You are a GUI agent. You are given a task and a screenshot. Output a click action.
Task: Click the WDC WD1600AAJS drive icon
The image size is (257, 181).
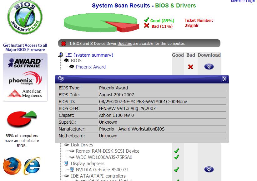[x=72, y=157]
